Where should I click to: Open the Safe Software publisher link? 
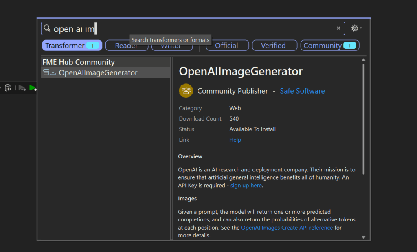[302, 91]
